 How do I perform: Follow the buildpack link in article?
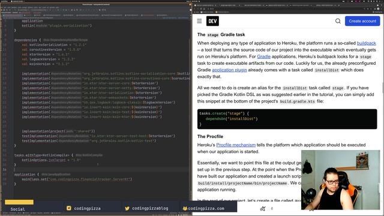367,43
